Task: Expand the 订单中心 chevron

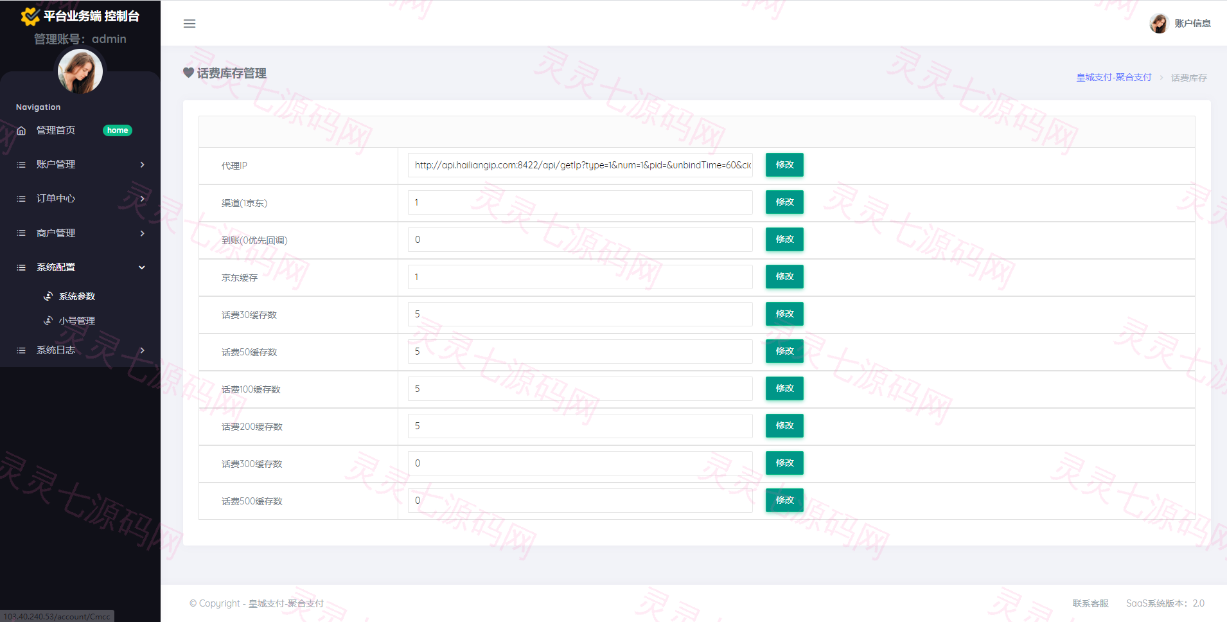Action: tap(142, 199)
